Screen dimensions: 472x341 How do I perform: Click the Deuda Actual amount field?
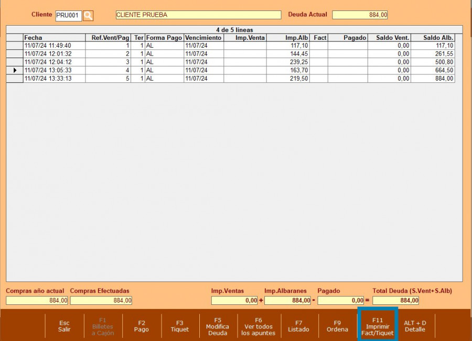pyautogui.click(x=360, y=15)
